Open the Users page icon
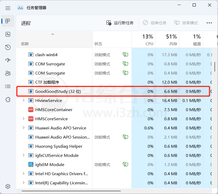This screenshot has width=218, height=194. pyautogui.click(x=8, y=73)
